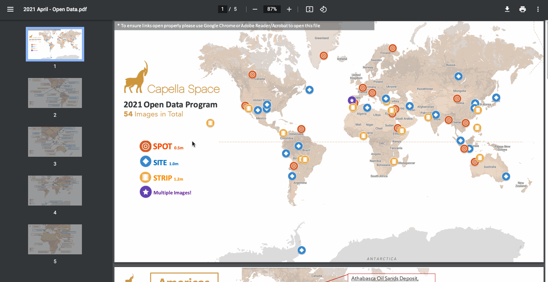Screen dimensions: 548x282
Task: Click the 87% zoom level field
Action: point(272,9)
